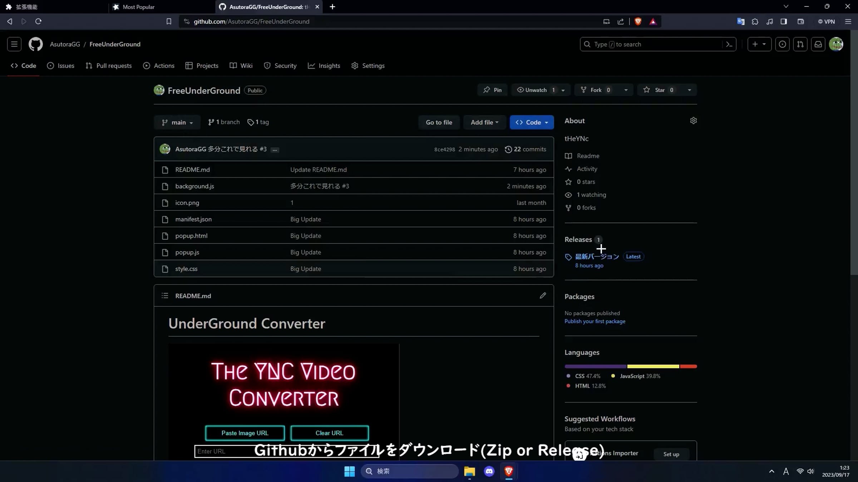Click the About section gear icon

pos(693,120)
